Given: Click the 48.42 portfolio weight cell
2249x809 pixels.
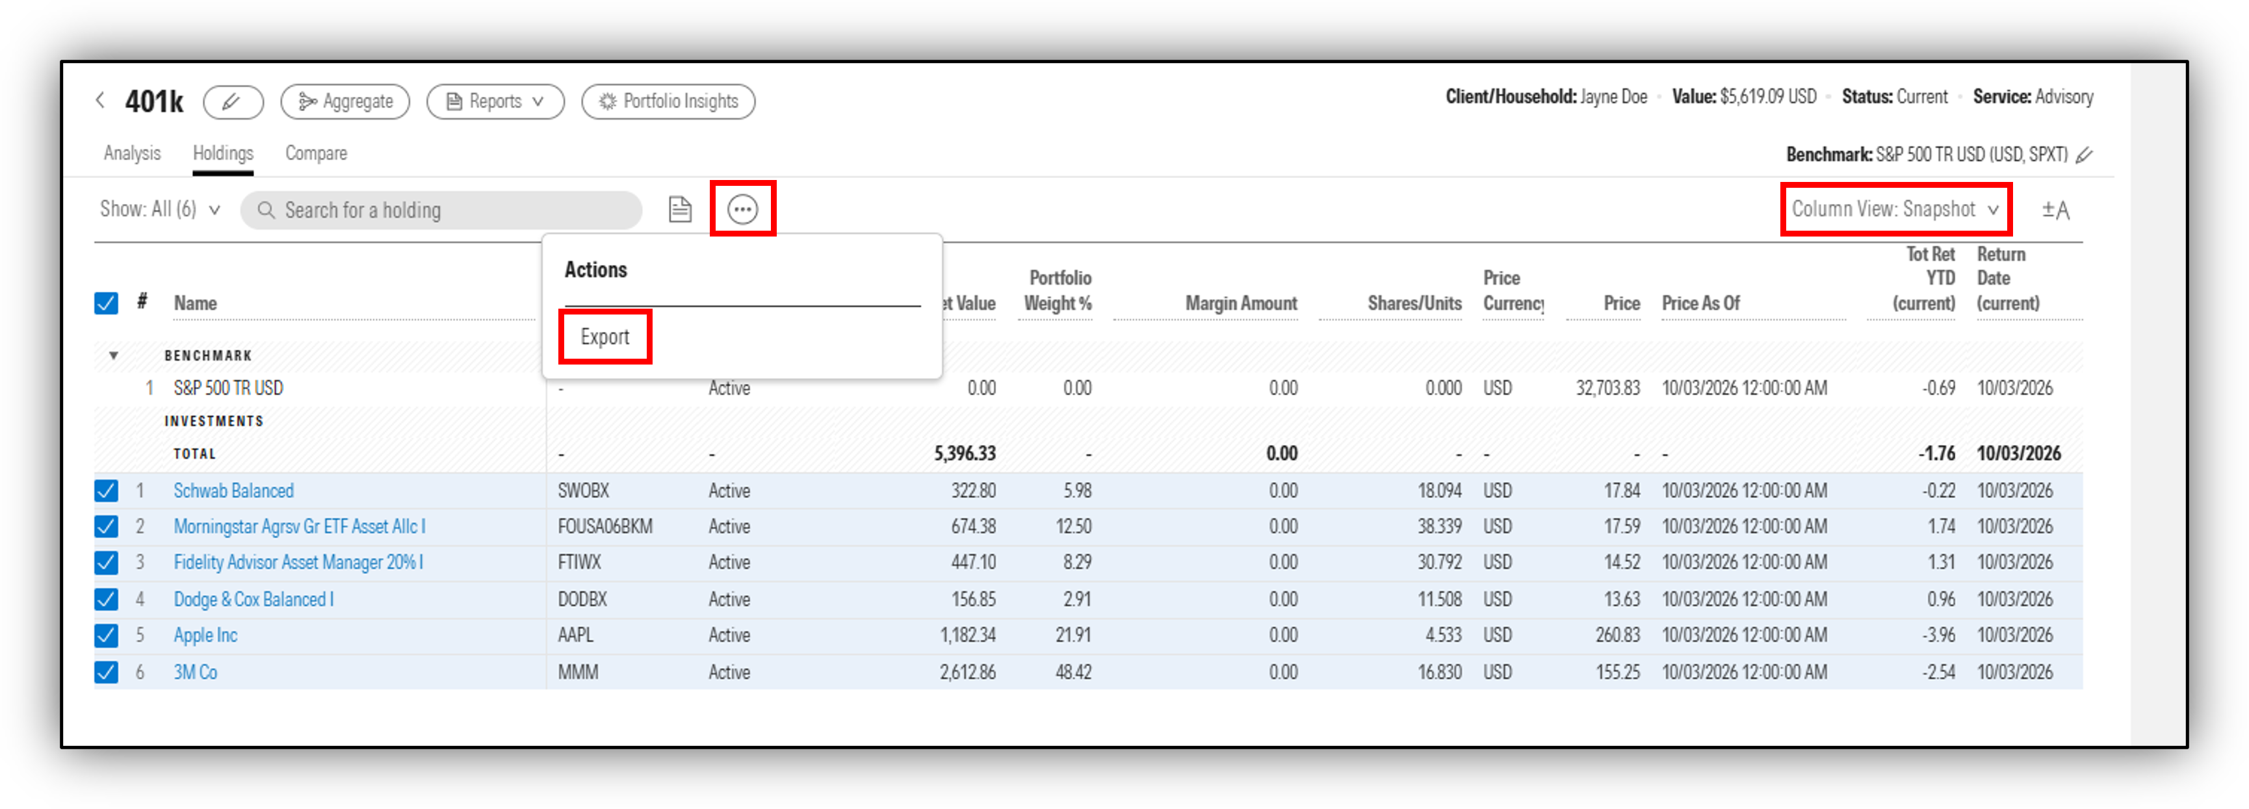Looking at the screenshot, I should [x=1073, y=672].
